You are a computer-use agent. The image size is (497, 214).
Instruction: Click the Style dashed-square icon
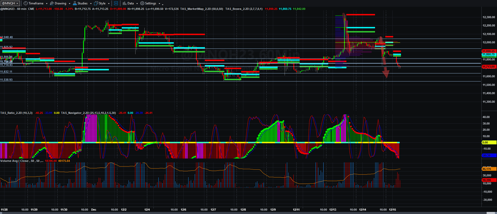pyautogui.click(x=96, y=3)
